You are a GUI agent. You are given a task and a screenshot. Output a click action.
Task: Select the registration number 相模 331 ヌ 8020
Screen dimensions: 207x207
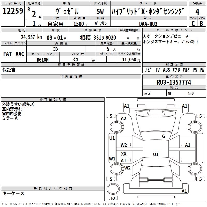(x=98, y=38)
